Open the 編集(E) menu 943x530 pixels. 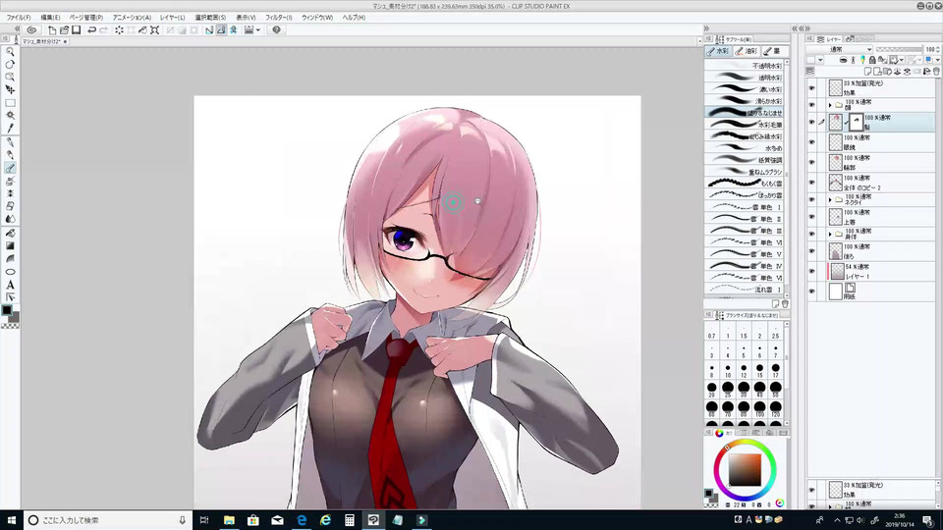(50, 18)
